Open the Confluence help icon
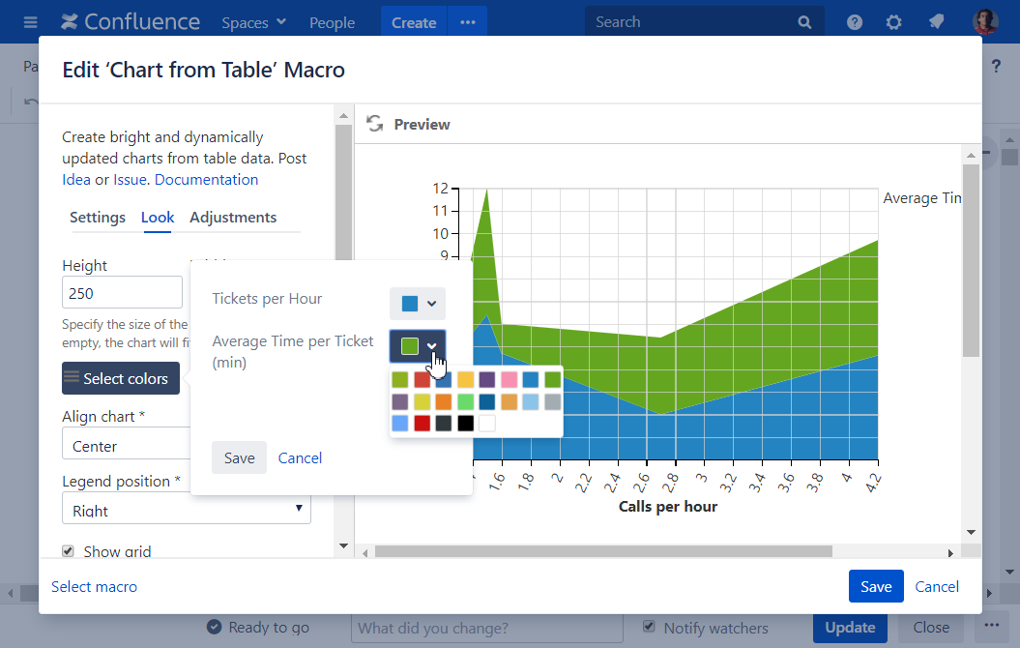 855,22
